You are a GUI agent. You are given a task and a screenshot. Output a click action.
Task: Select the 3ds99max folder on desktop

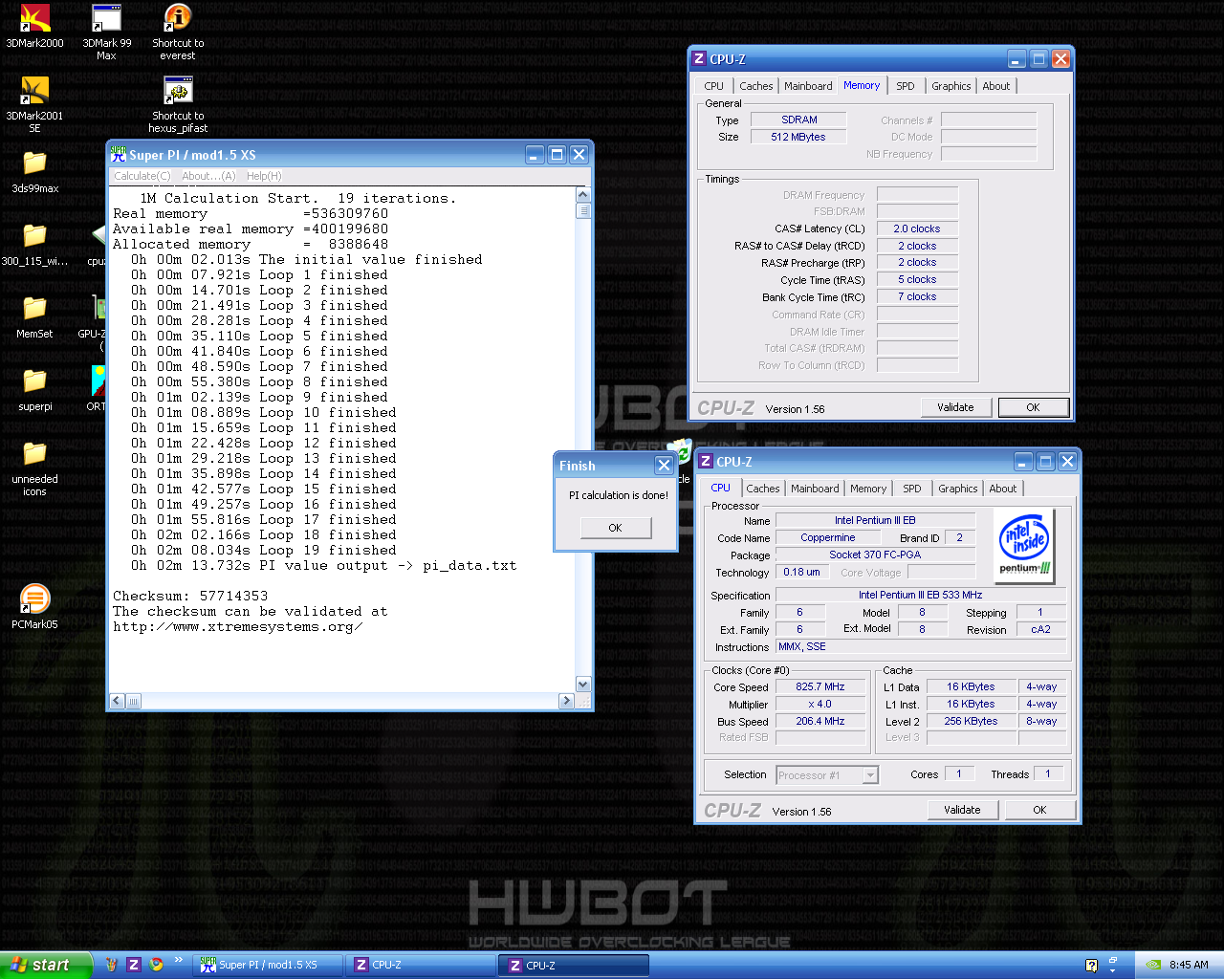pyautogui.click(x=35, y=171)
